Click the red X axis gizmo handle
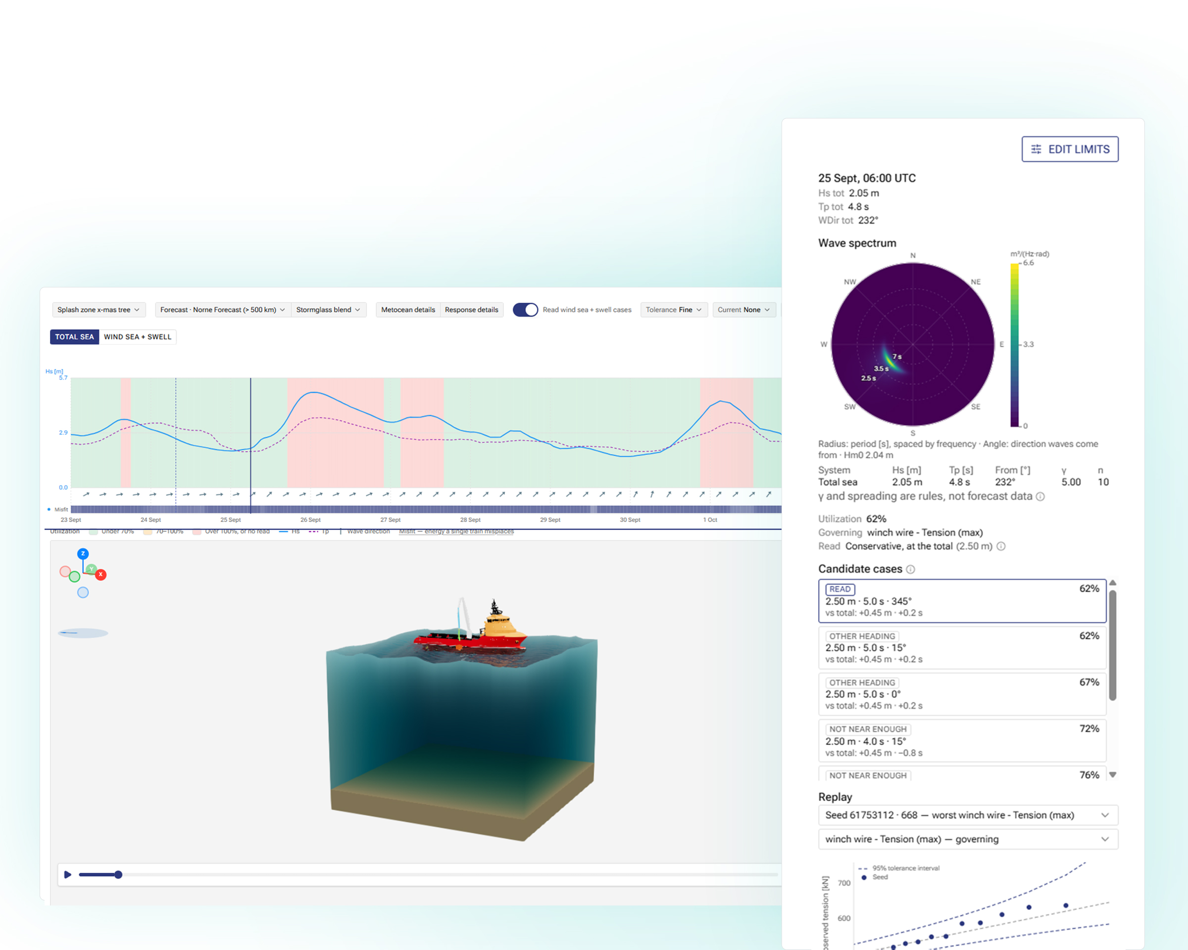 tap(101, 574)
